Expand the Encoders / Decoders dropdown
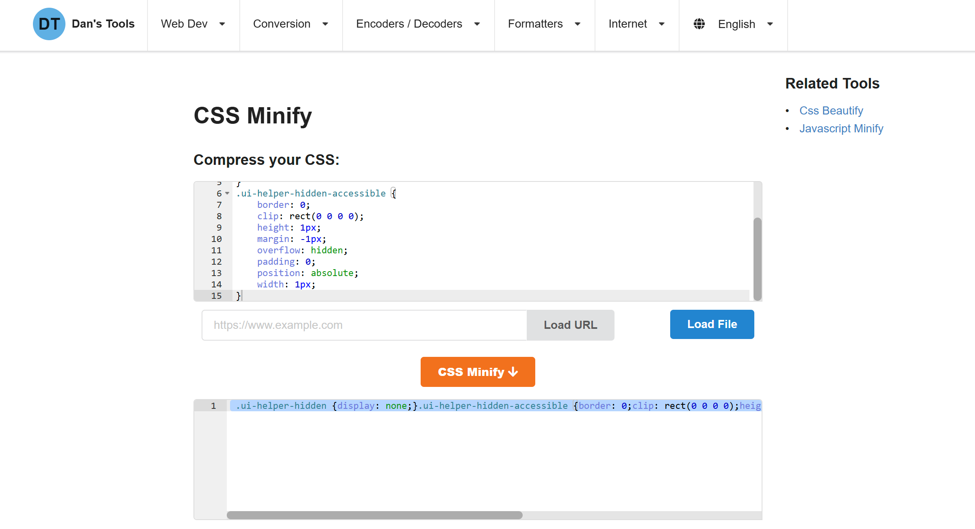The height and width of the screenshot is (529, 975). [x=417, y=24]
